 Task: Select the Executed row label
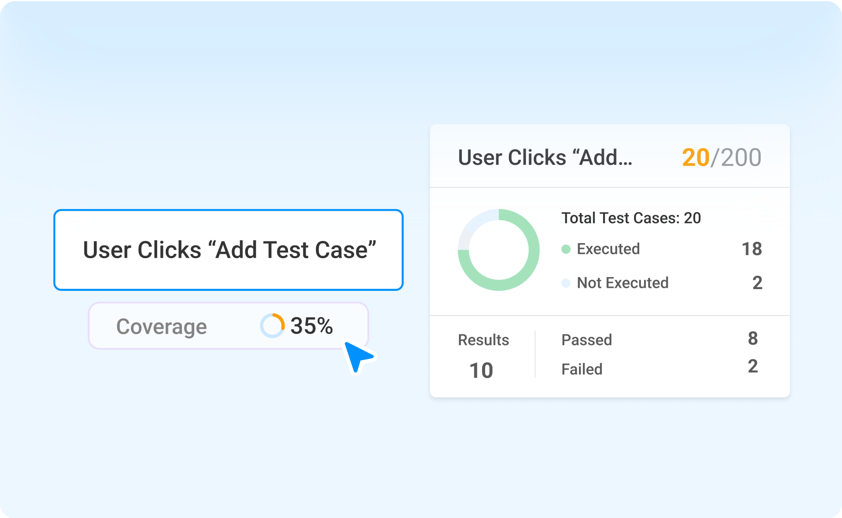608,249
